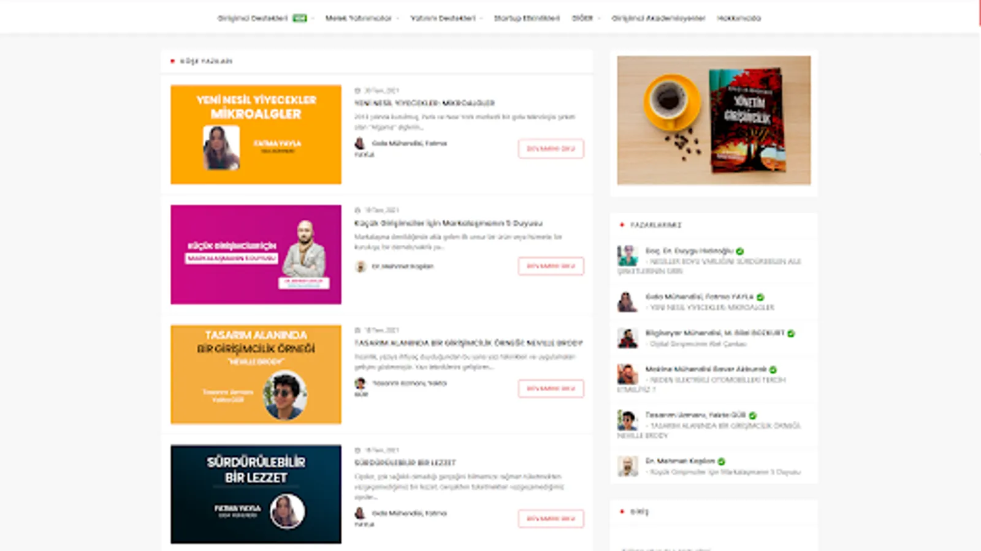
Task: Open the article title Sürdürülebilir Bir Lezzet
Action: (405, 463)
